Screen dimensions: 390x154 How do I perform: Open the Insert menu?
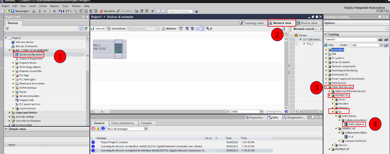click(x=32, y=6)
